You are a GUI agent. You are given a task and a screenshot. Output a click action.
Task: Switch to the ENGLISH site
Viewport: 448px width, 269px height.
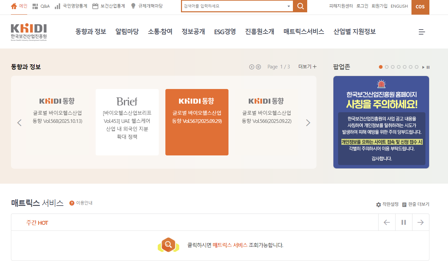[399, 6]
